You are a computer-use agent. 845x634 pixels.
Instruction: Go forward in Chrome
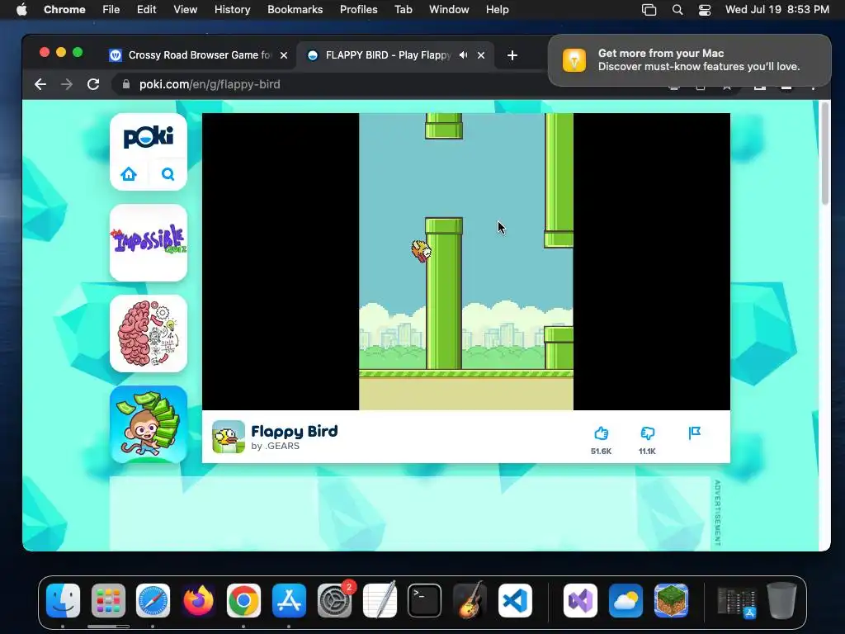pos(67,85)
